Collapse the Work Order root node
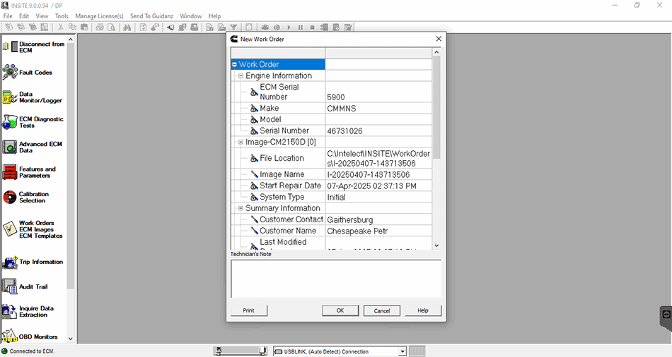The image size is (672, 357). click(234, 65)
